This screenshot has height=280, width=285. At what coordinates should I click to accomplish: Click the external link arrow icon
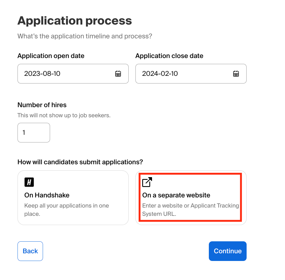(147, 182)
